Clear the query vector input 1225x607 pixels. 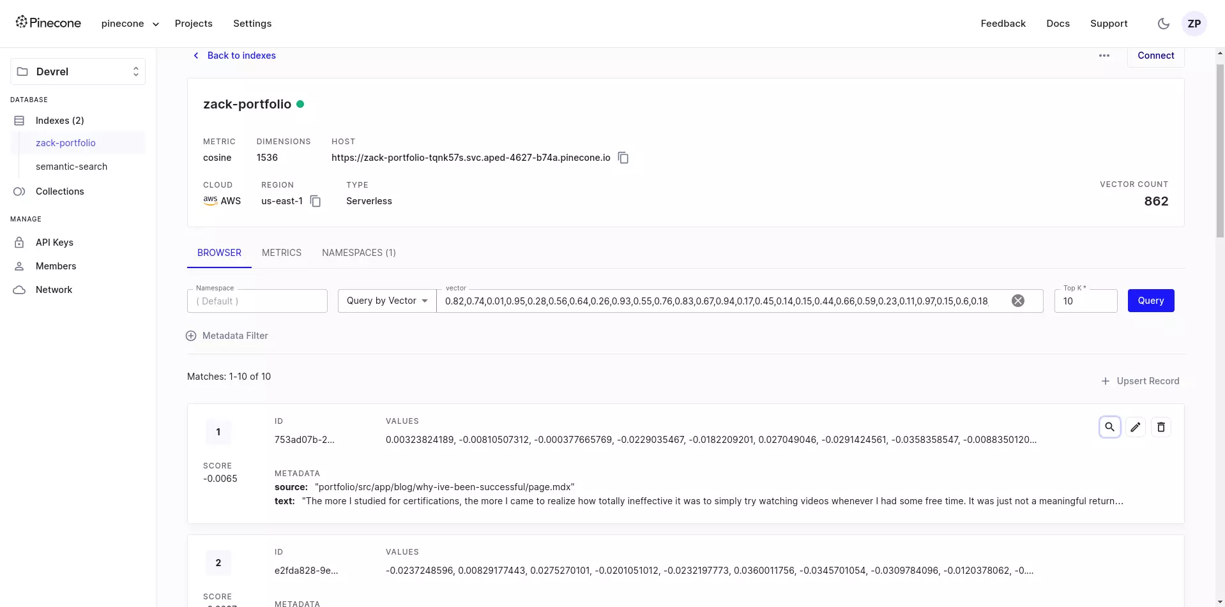(1018, 301)
